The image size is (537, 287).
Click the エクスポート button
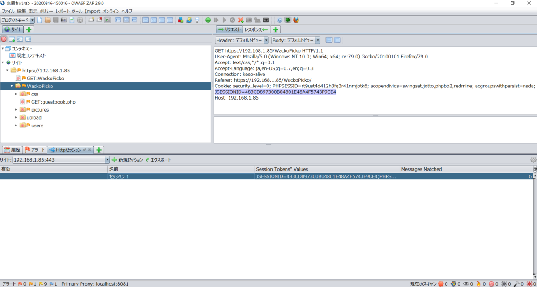[x=158, y=160]
